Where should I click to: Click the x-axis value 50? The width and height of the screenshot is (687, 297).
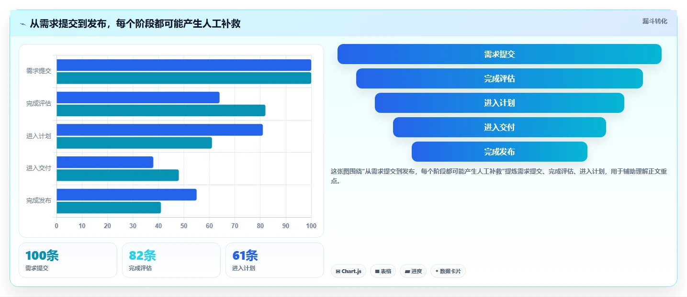tap(184, 226)
